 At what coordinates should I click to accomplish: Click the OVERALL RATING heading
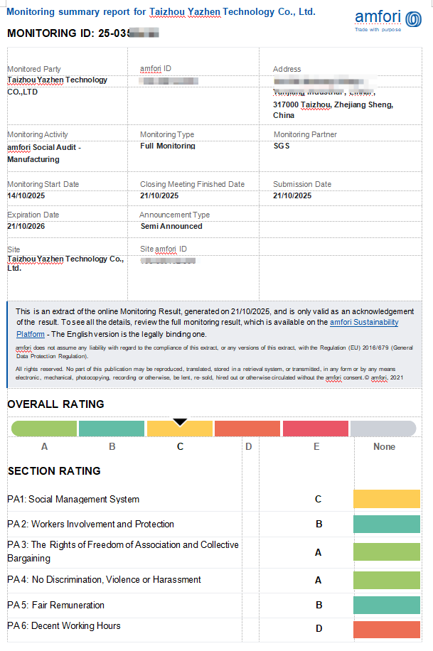coord(55,404)
